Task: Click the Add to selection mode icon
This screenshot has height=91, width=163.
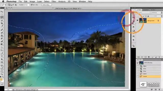Action: [x=11, y=5]
